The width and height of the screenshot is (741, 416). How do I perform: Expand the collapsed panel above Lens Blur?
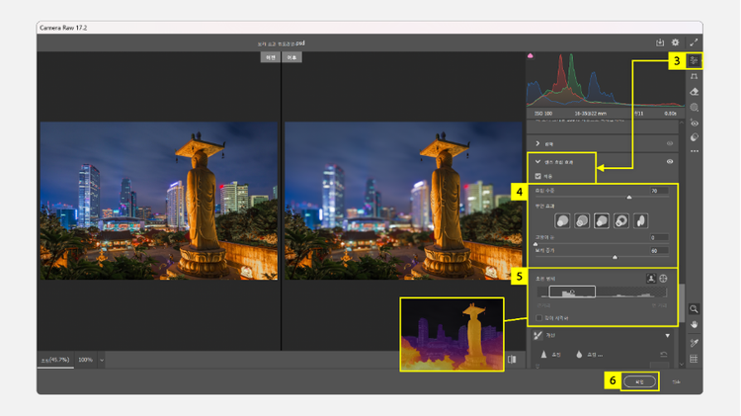click(536, 143)
